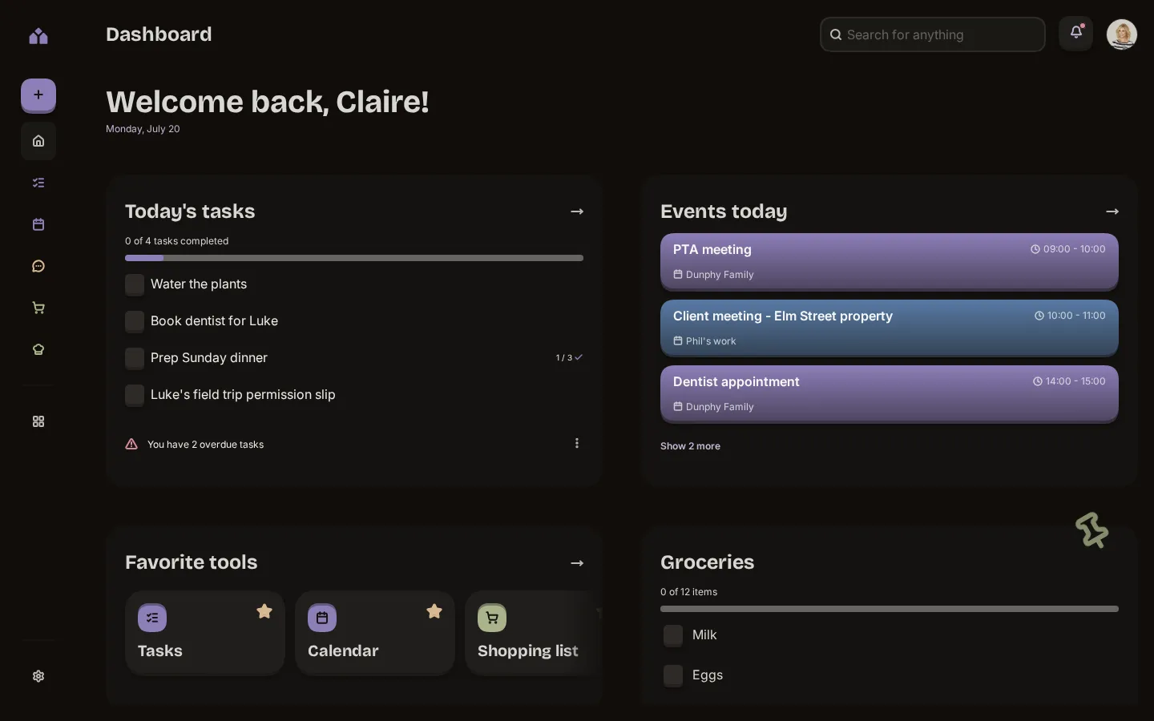Click Phil's work calendar label
1154x721 pixels.
[704, 341]
